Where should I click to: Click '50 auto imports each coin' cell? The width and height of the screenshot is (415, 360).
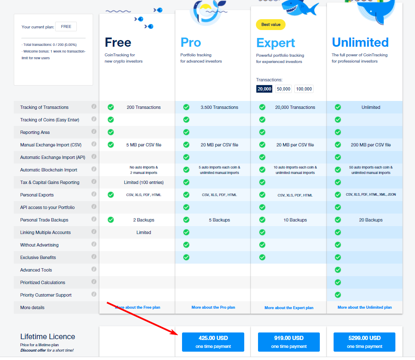(371, 170)
